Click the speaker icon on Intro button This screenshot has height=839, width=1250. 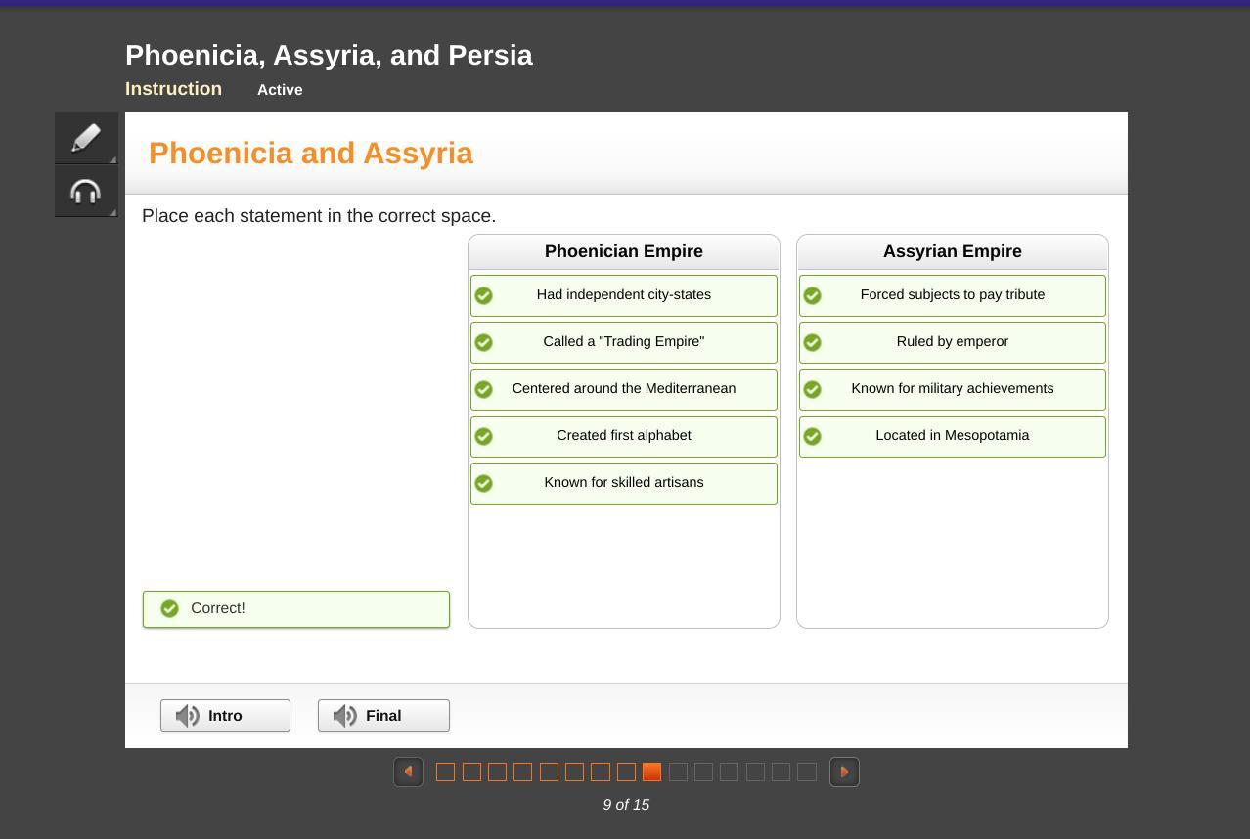click(x=188, y=716)
